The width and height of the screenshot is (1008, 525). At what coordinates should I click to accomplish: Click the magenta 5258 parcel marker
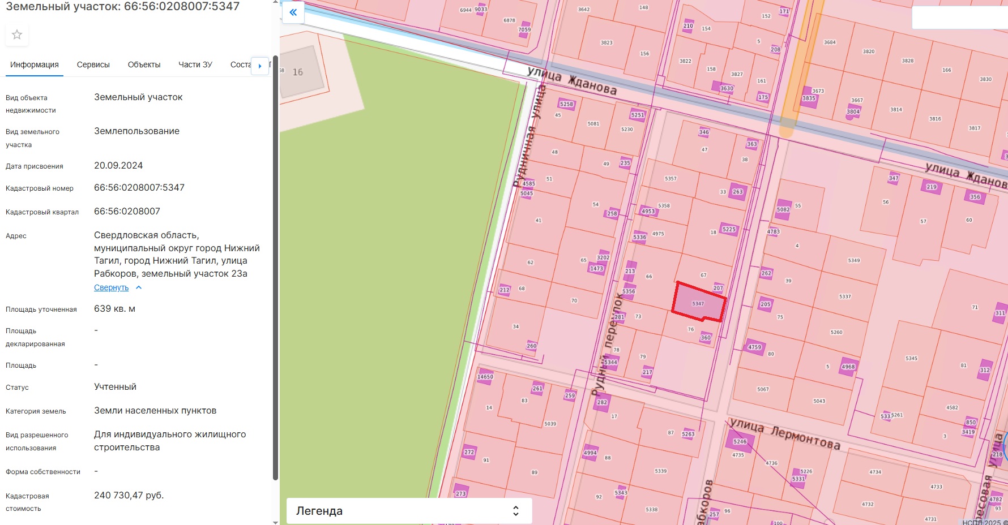566,104
